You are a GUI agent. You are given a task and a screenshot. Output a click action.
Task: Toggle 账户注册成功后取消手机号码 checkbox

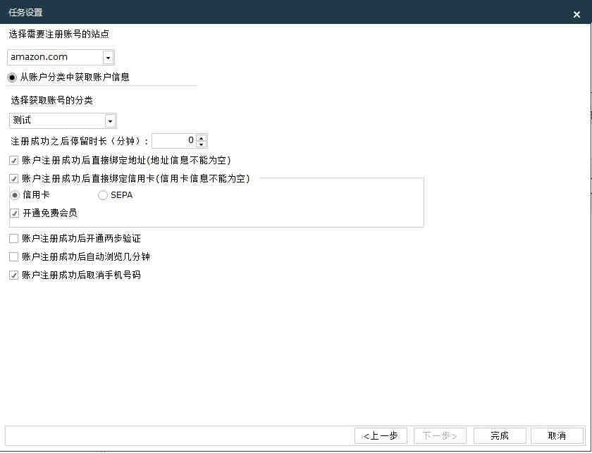click(x=13, y=275)
